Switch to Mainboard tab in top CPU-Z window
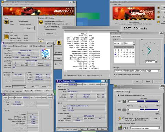165x132 pixels. (x=18, y=46)
